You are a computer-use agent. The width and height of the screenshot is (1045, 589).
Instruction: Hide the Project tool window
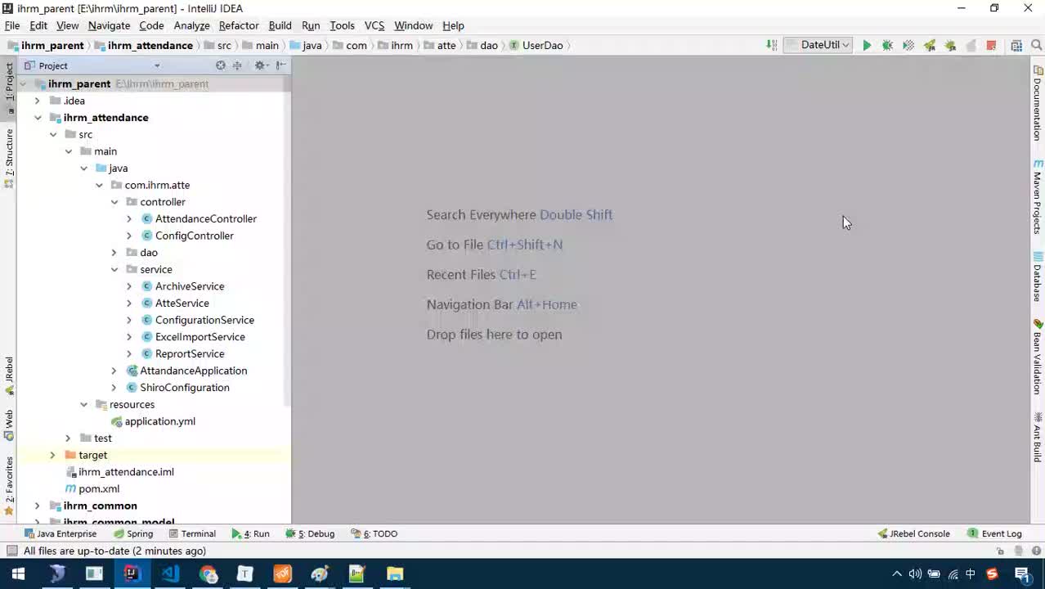pos(280,65)
